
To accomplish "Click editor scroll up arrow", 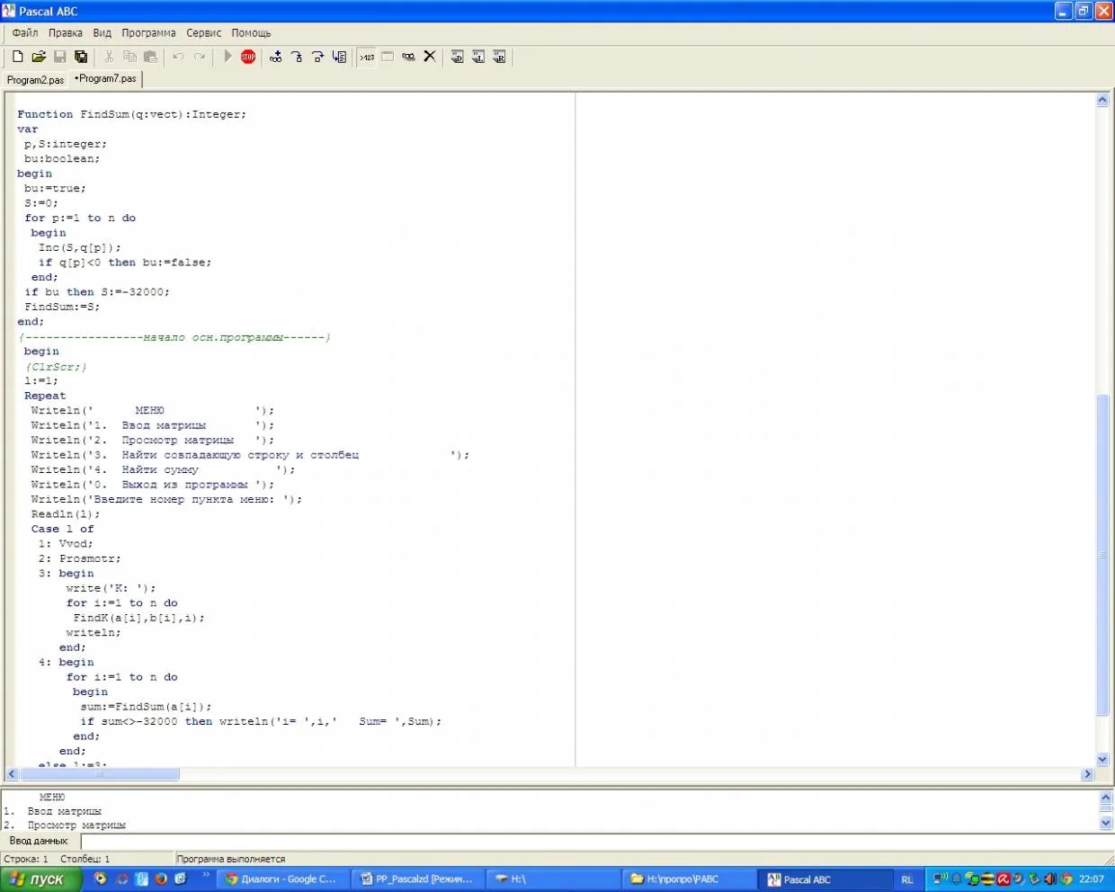I will [x=1102, y=101].
